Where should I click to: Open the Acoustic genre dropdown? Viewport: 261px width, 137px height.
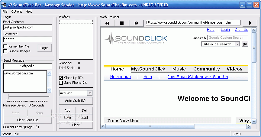pyautogui.click(x=90, y=93)
